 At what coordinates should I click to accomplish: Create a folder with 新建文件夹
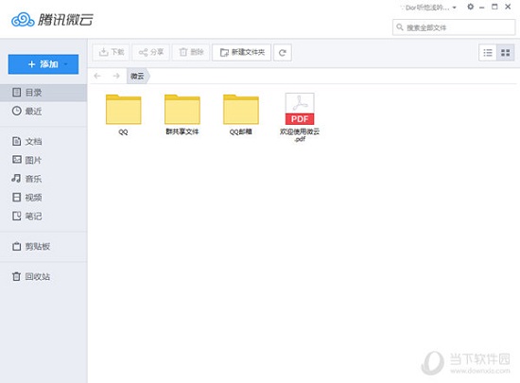(242, 52)
